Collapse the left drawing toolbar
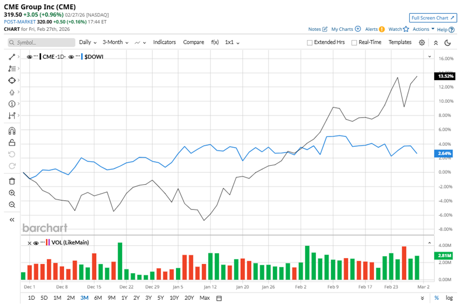Viewport: 463px width, 308px height. (12, 220)
